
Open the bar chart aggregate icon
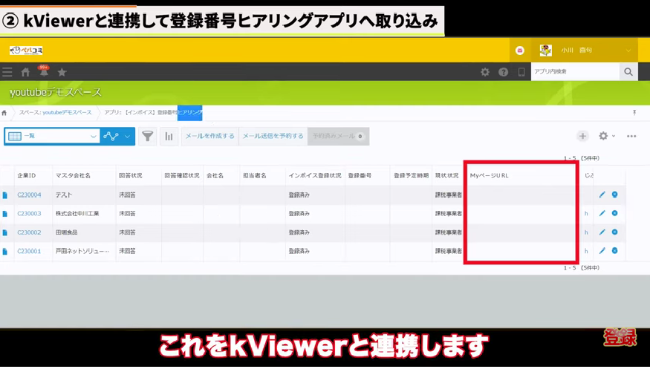click(169, 136)
